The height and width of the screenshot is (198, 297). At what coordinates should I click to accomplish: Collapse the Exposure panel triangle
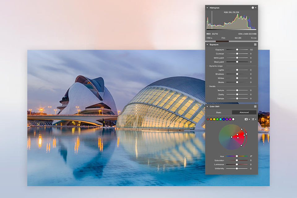tap(207, 45)
